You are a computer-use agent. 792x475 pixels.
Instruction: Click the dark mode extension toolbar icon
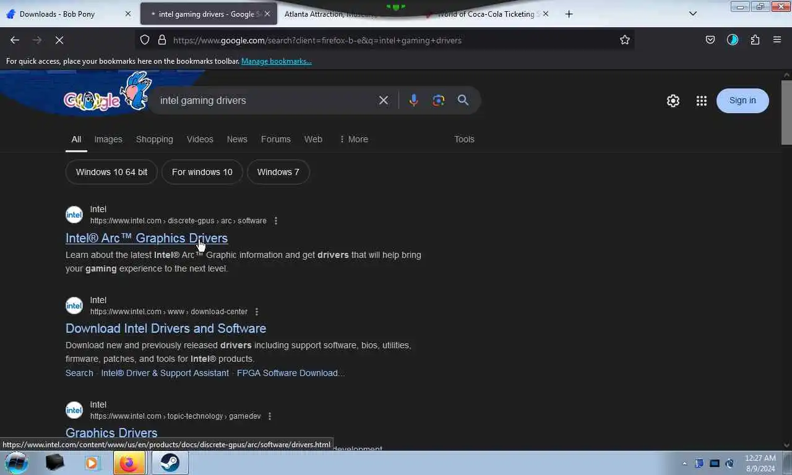[x=733, y=40]
